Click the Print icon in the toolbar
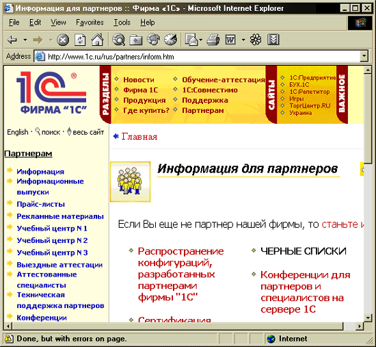Screen dimensions: 376x347 pos(213,40)
